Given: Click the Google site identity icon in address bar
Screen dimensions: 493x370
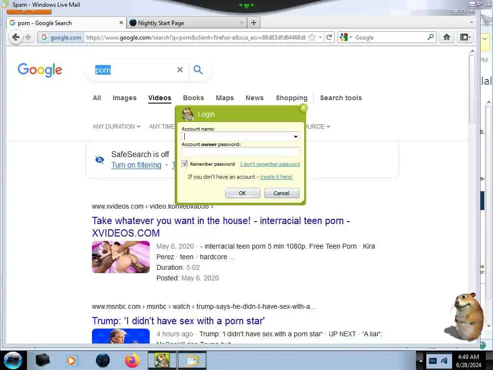Looking at the screenshot, I should click(44, 38).
